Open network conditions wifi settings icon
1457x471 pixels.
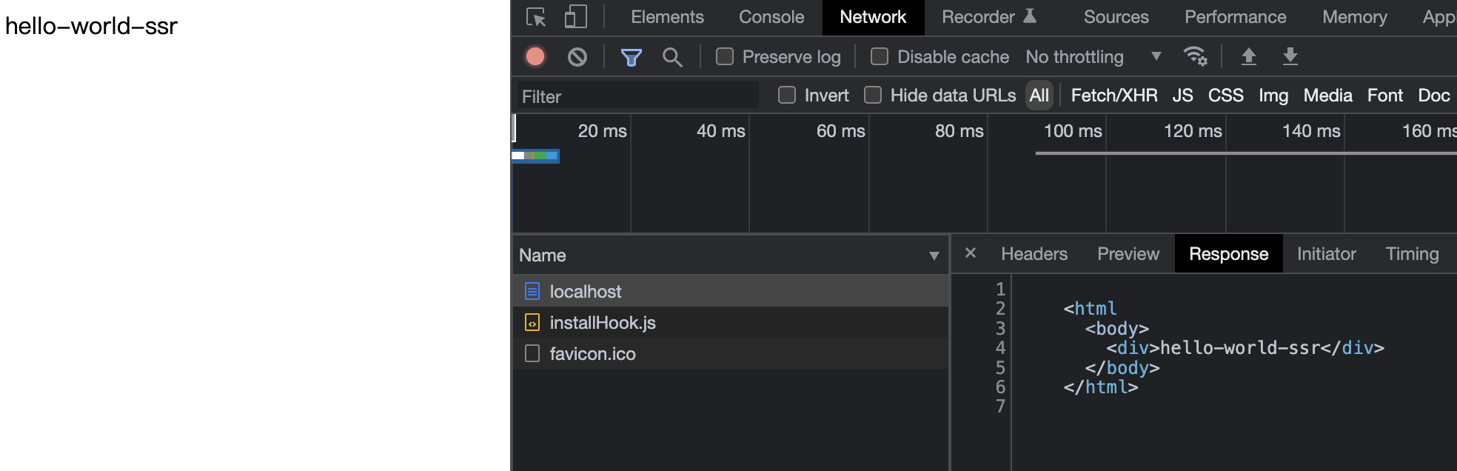(1195, 57)
